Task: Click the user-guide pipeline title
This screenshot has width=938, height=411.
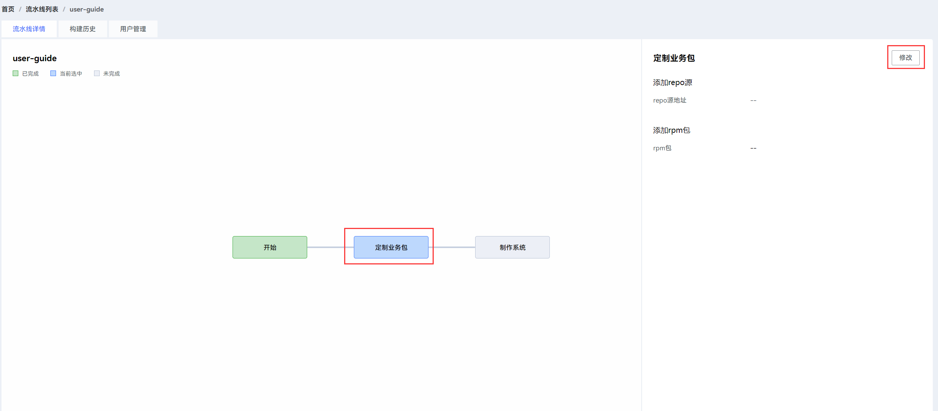Action: [35, 59]
